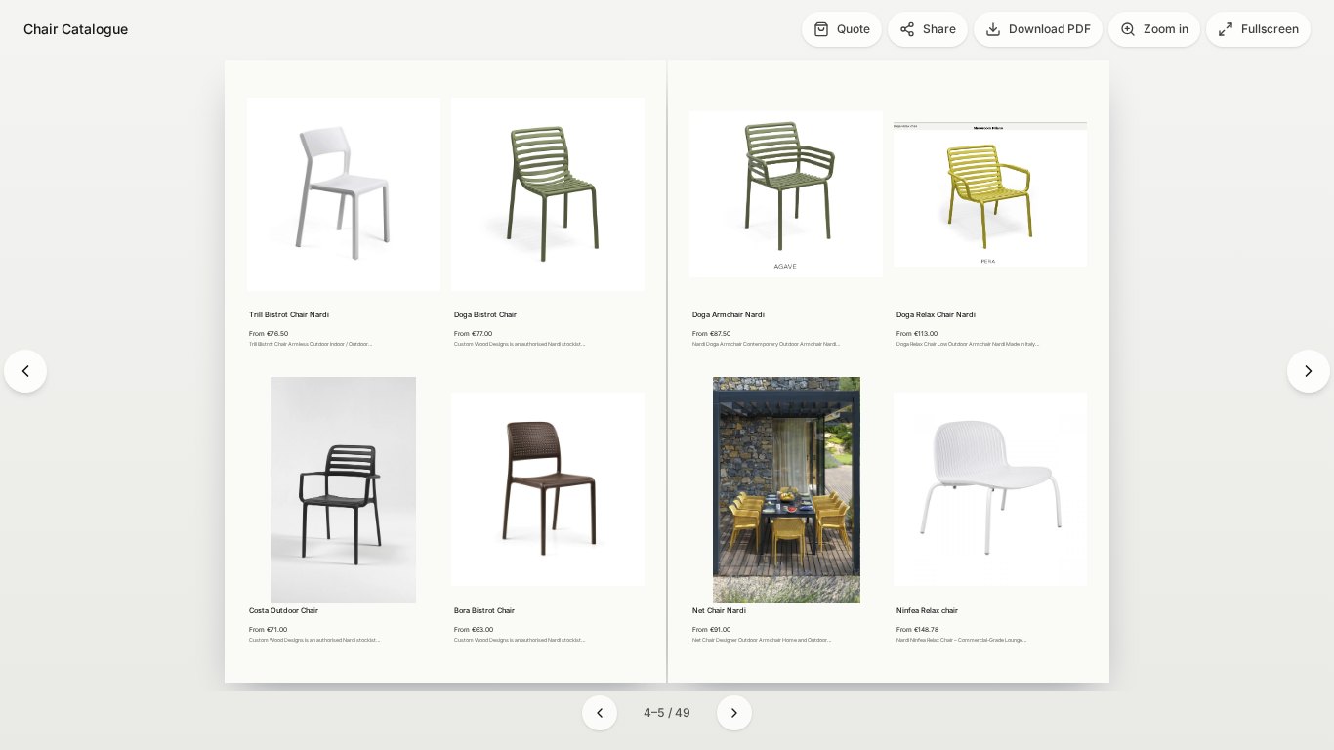1334x750 pixels.
Task: Open the yellow Doga Relax Chair image
Action: 990,194
